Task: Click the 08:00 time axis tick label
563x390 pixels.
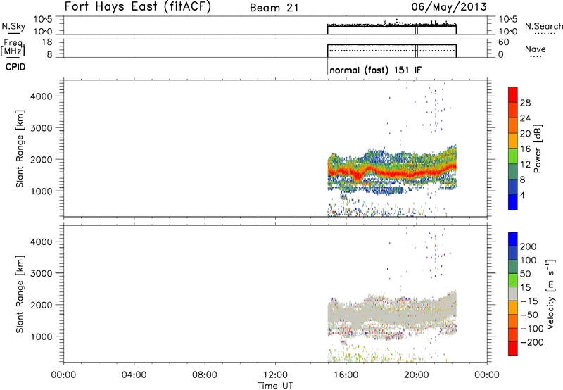Action: (205, 375)
